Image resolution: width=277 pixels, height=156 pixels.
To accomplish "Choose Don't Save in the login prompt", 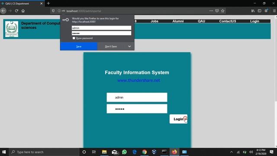I will 111,46.
